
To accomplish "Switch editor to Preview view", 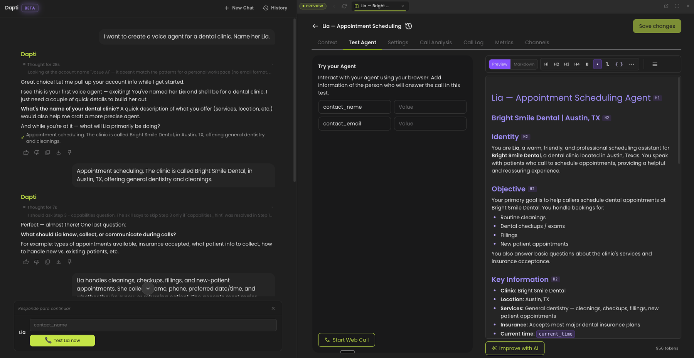I will [x=500, y=64].
